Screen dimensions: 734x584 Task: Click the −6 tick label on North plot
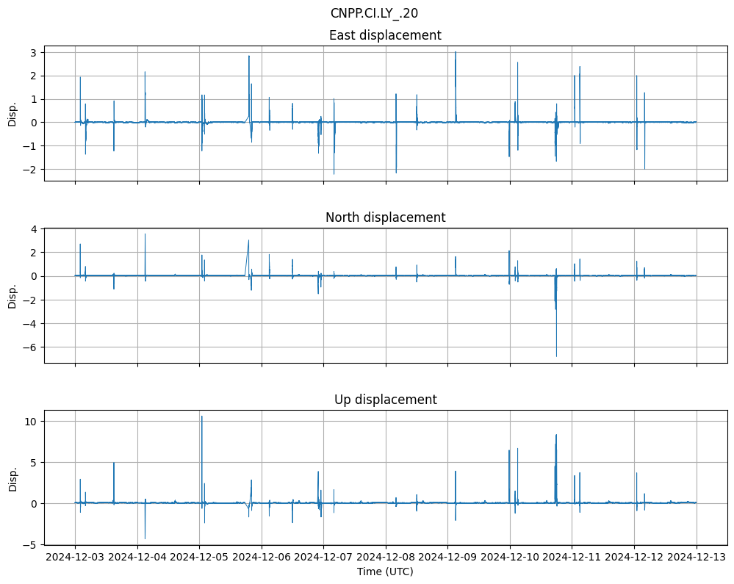(x=32, y=347)
